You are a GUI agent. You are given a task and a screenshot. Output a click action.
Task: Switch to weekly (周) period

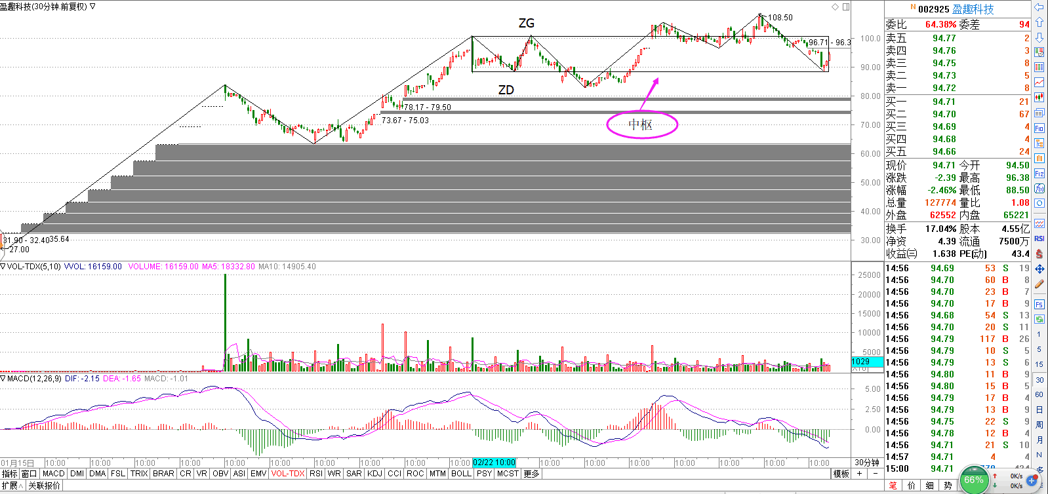(x=1039, y=425)
